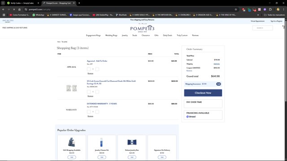This screenshot has height=161, width=287.
Task: Open the Gifts menu
Action: coord(157,35)
